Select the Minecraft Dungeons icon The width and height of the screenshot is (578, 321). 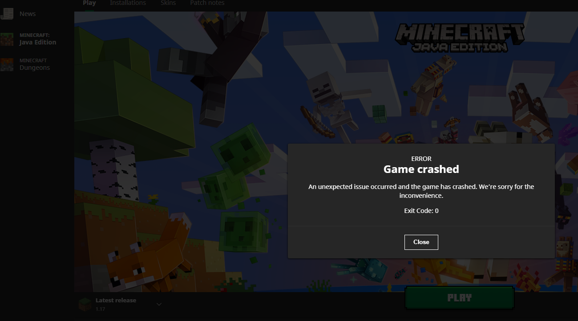(x=7, y=64)
